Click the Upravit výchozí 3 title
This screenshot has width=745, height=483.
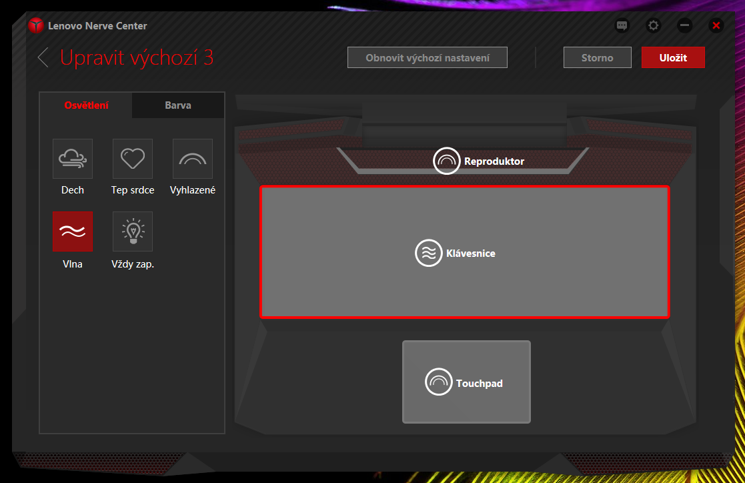[137, 57]
